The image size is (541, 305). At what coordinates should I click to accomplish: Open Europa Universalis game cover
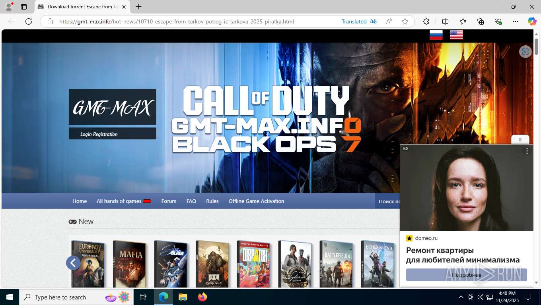(x=88, y=264)
